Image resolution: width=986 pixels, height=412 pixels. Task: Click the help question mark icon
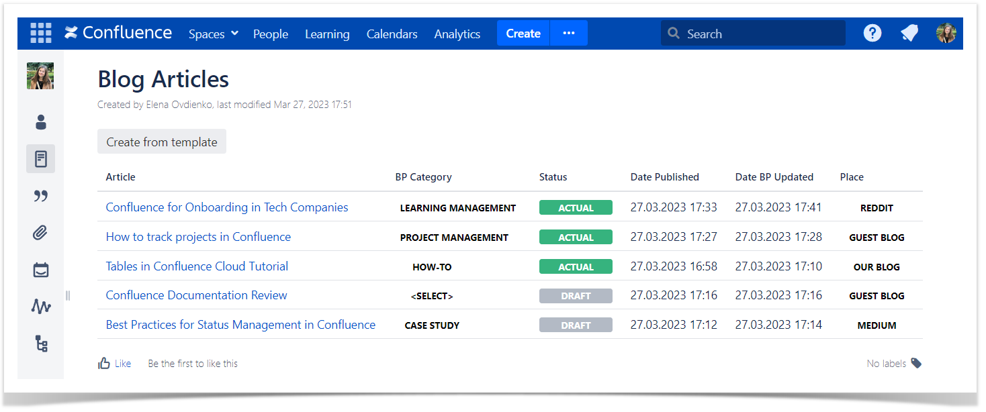[872, 33]
